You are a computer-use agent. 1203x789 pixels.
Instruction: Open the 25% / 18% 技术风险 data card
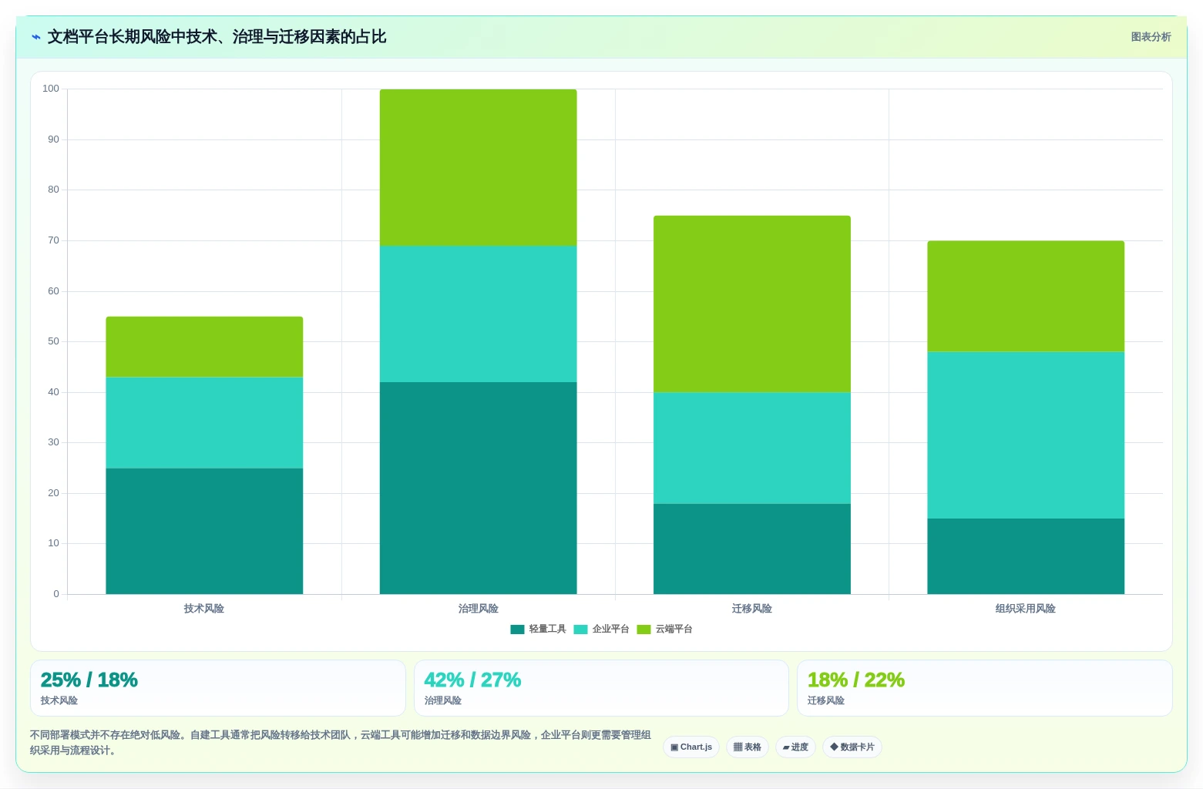click(x=218, y=688)
